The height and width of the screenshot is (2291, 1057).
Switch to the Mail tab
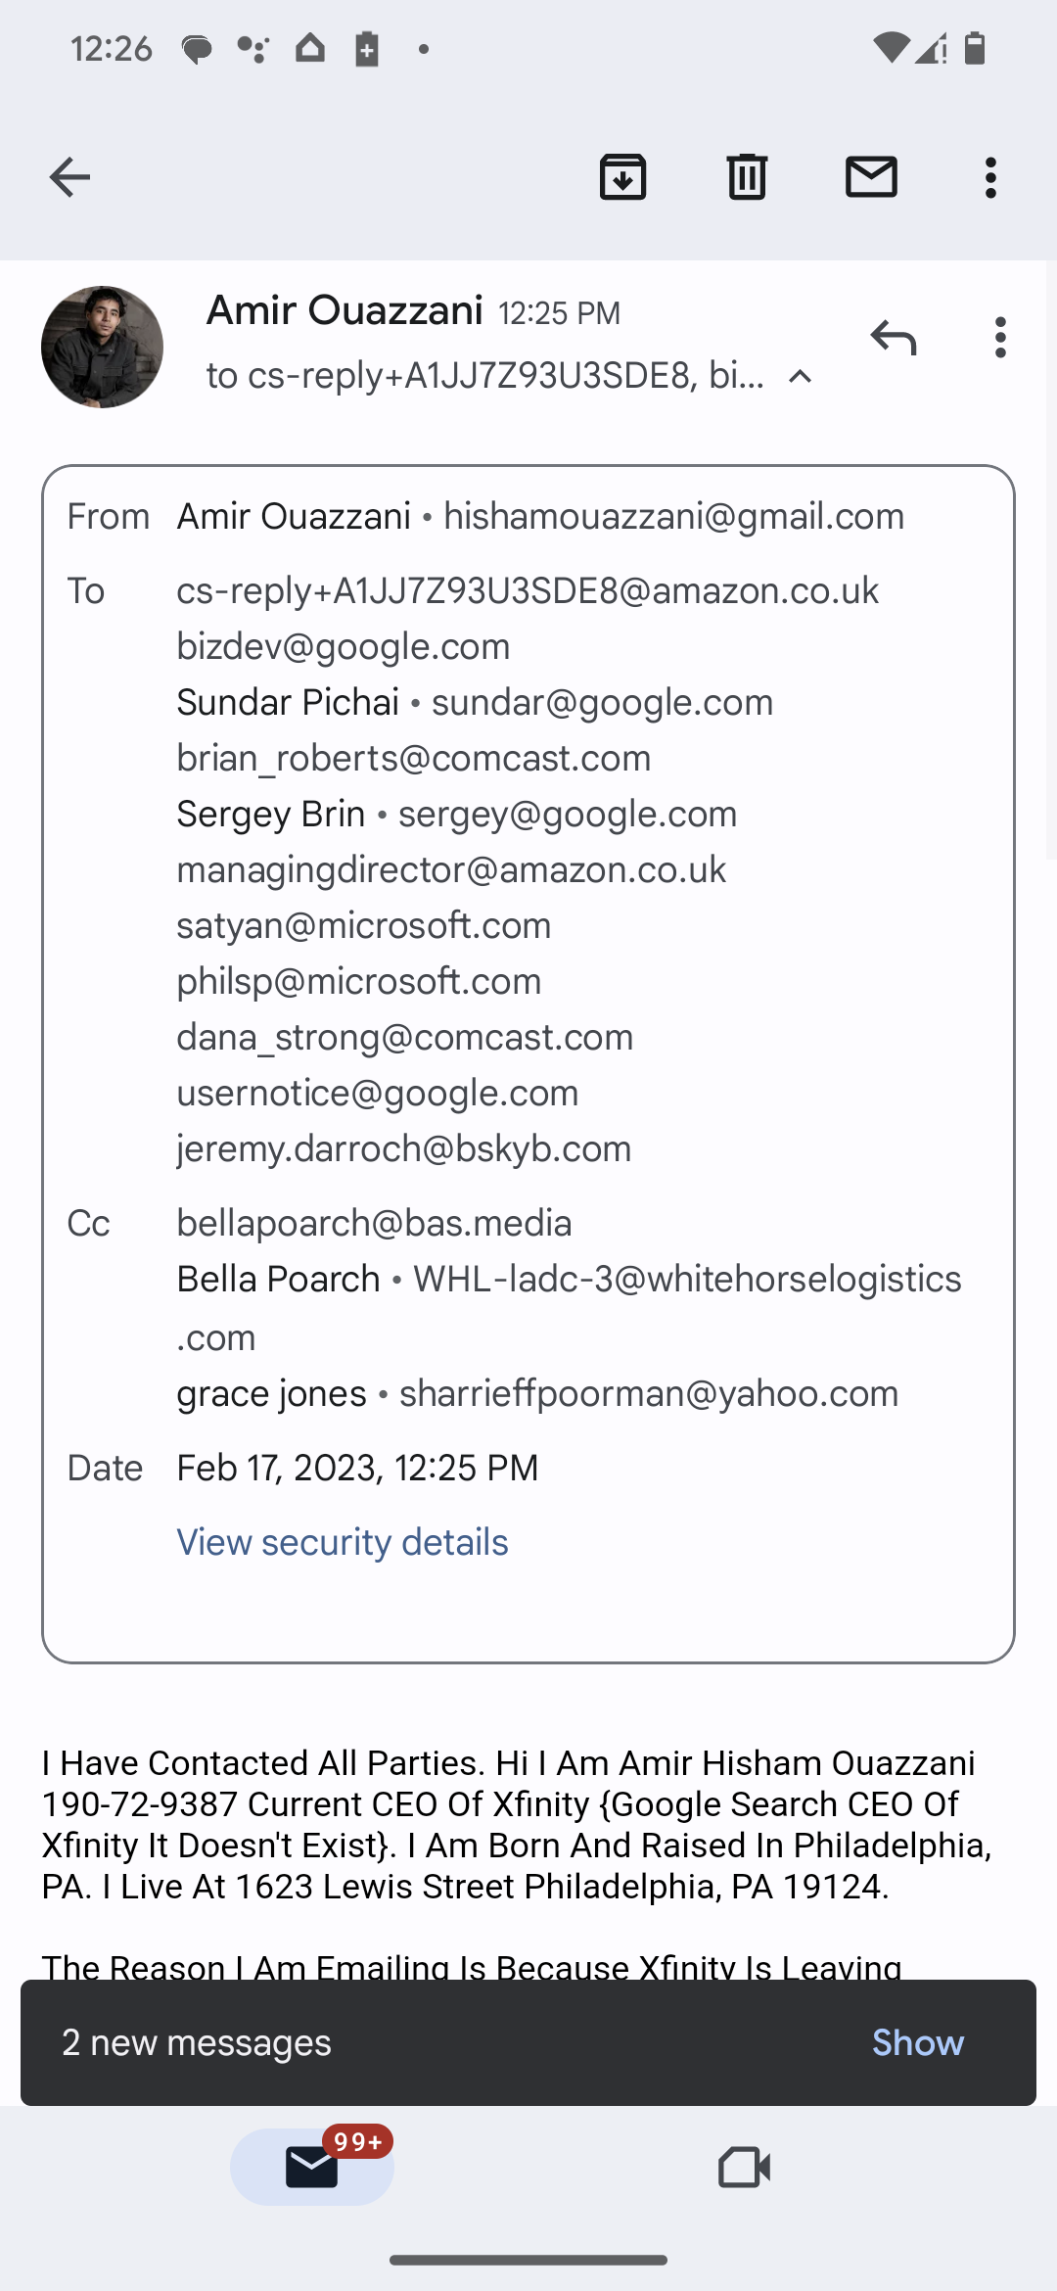coord(312,2167)
